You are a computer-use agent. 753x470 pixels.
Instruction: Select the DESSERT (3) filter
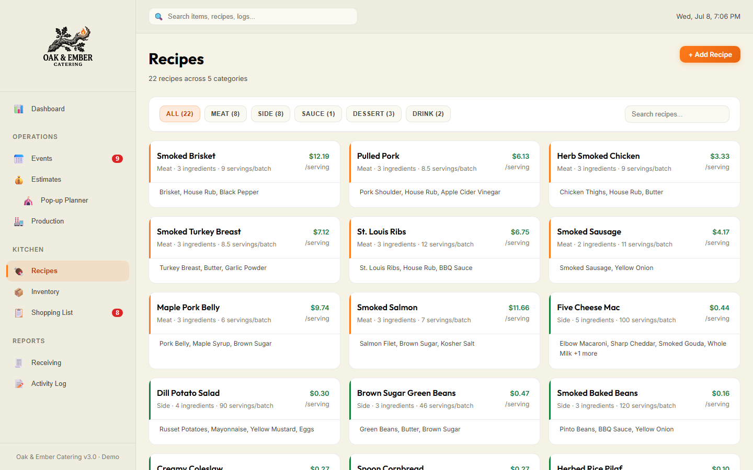(374, 114)
